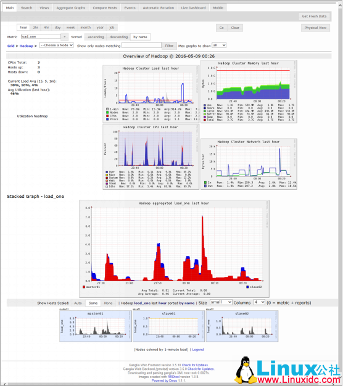Open the Search tab

click(27, 8)
